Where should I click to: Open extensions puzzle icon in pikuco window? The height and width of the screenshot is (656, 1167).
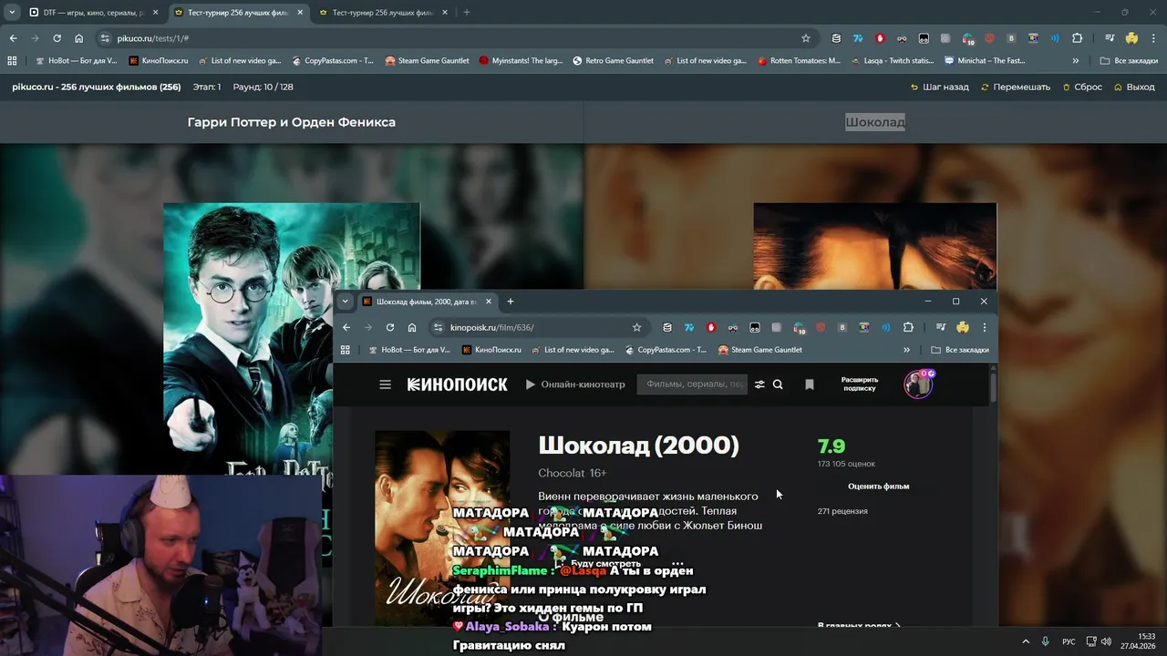[1077, 38]
